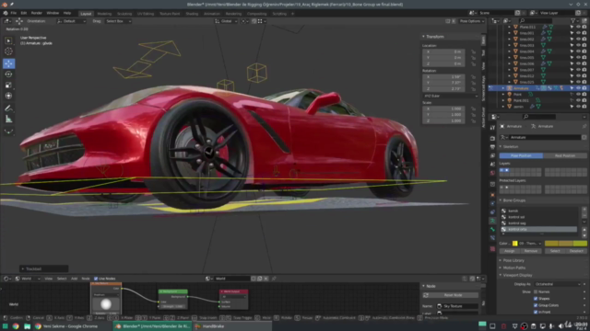Click the Blender logo menu icon

click(6, 13)
